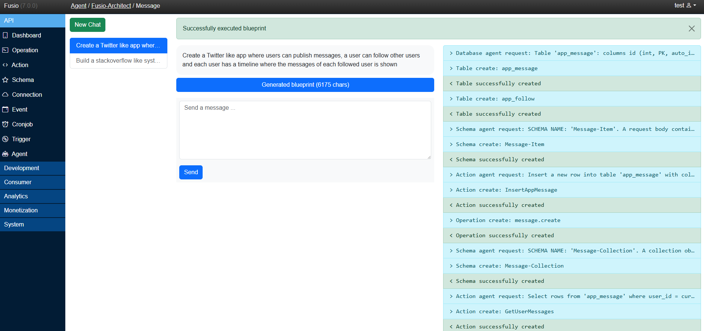Select the stackoverflow chat in list
The width and height of the screenshot is (704, 331).
pyautogui.click(x=118, y=60)
